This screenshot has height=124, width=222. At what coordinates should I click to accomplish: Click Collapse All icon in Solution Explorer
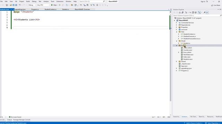193,12
